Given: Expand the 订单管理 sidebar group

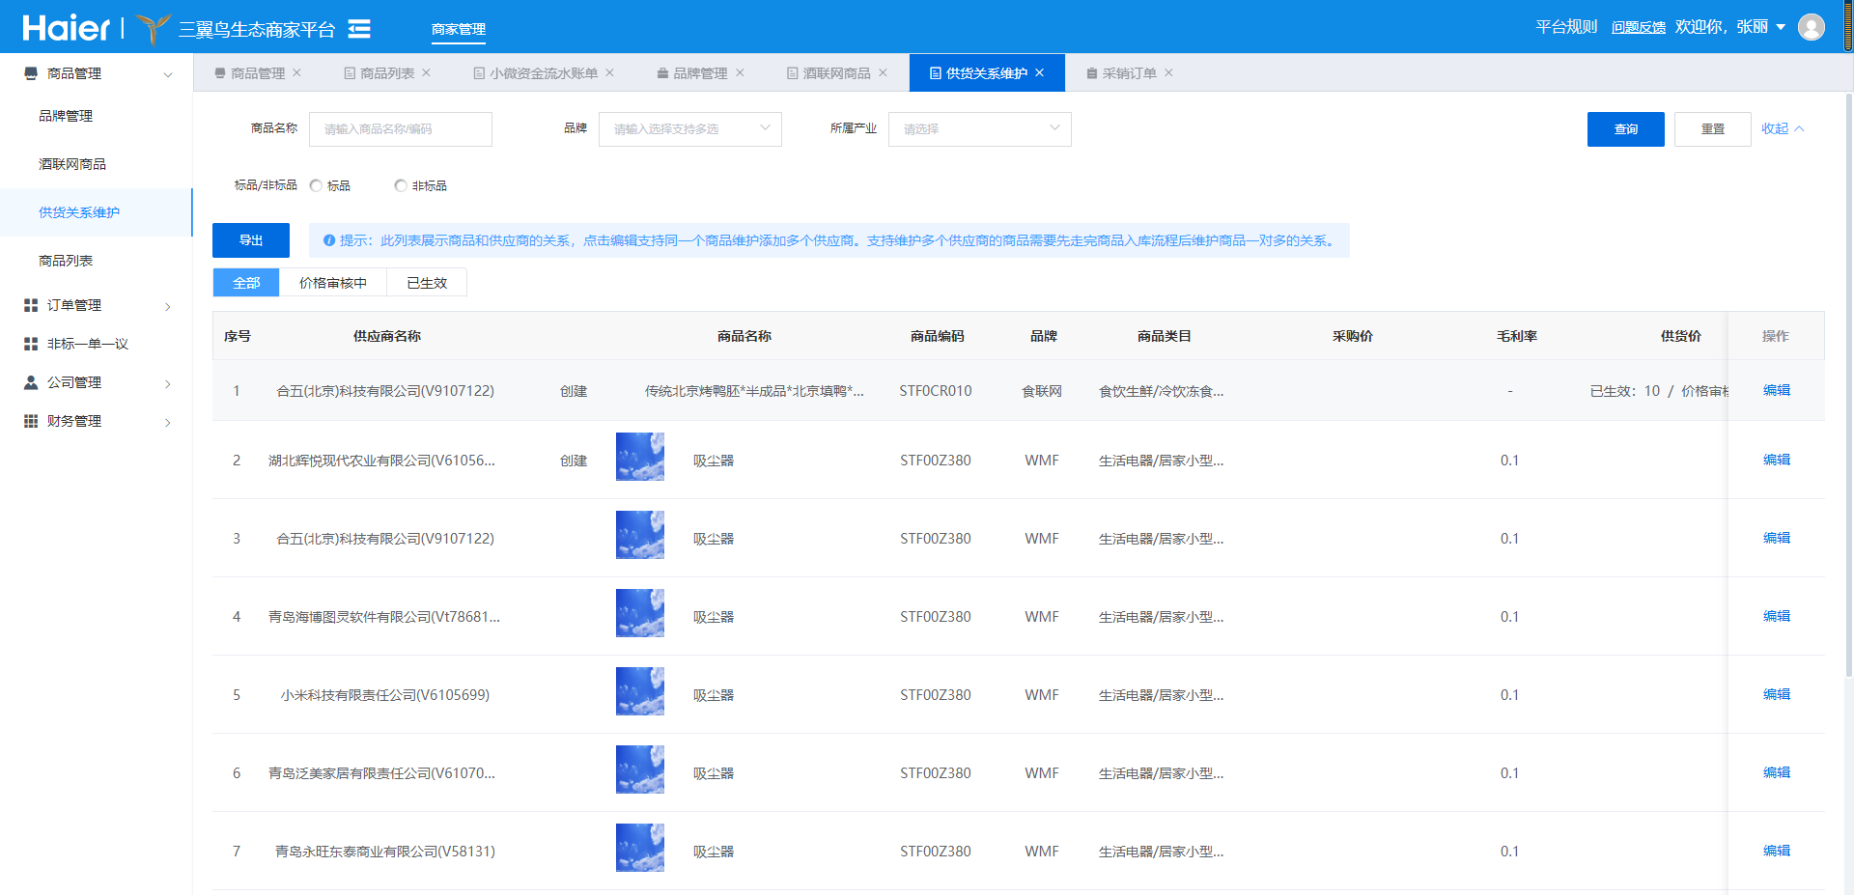Looking at the screenshot, I should tap(168, 306).
